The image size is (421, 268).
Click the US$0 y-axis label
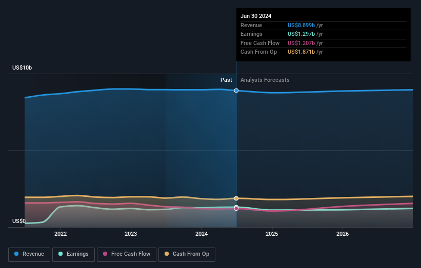19,221
